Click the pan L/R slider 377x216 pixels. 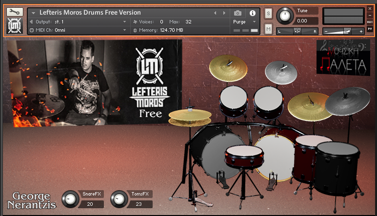coord(297,31)
